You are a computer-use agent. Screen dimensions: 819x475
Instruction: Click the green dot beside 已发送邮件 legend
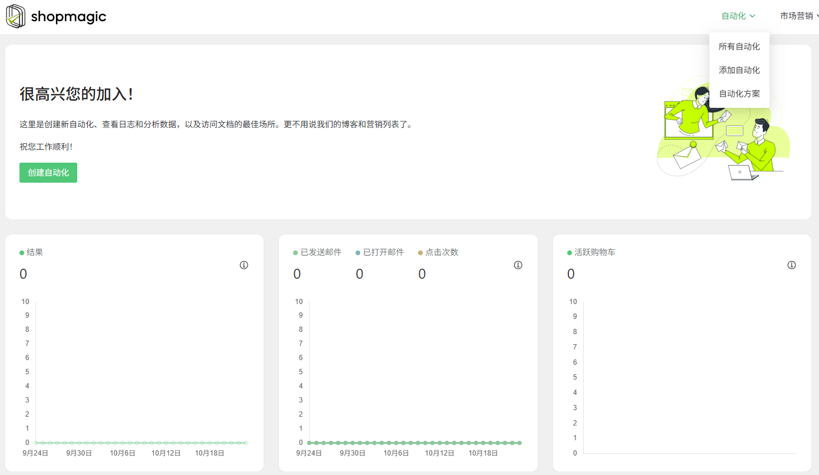pos(294,252)
